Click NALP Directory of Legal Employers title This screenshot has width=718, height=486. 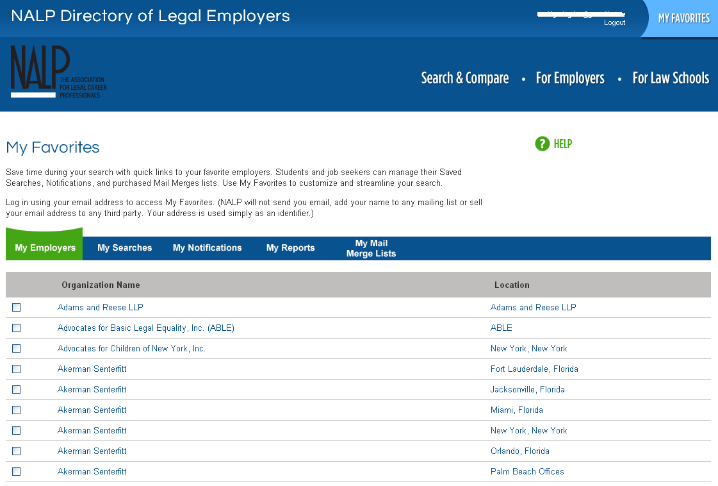click(151, 16)
